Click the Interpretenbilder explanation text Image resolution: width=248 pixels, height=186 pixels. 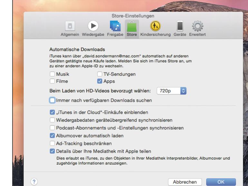tap(143, 161)
